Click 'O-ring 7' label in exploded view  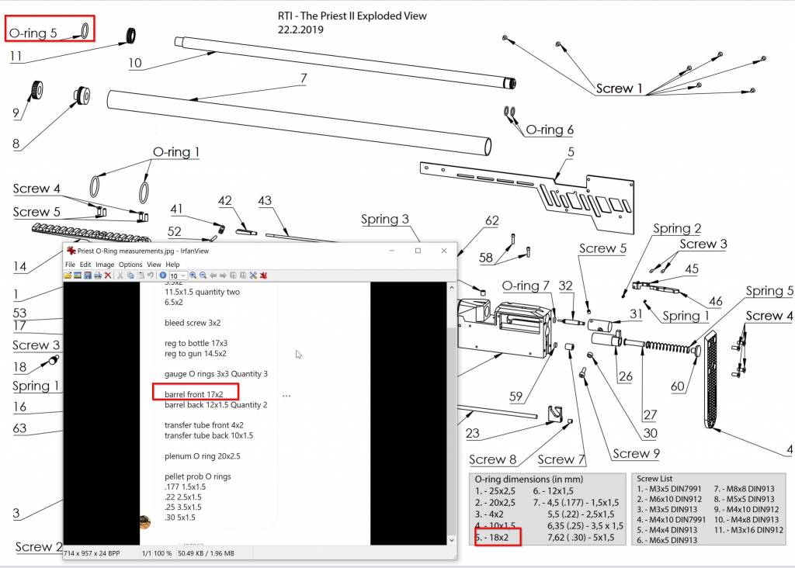(526, 286)
